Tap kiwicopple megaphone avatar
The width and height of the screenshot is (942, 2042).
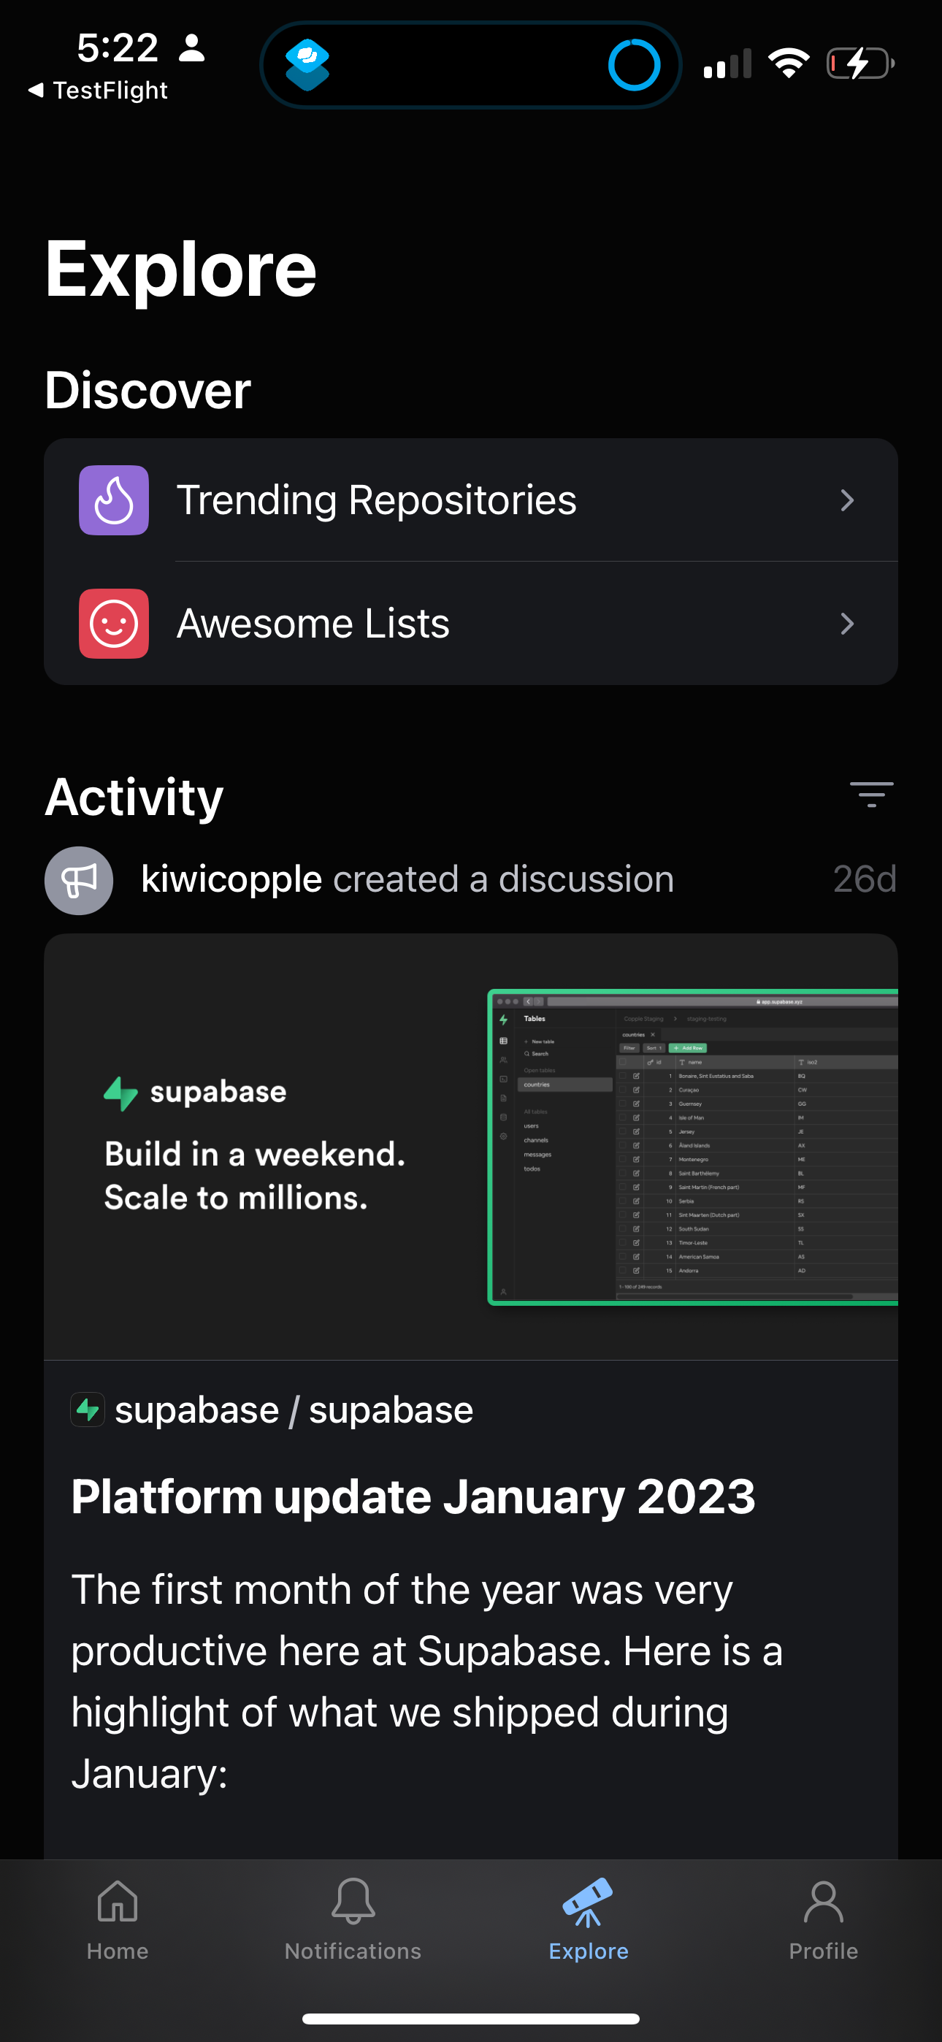click(x=79, y=881)
